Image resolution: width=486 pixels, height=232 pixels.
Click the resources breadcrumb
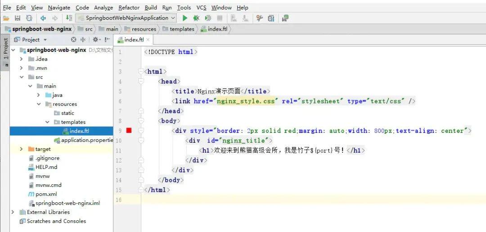(140, 29)
